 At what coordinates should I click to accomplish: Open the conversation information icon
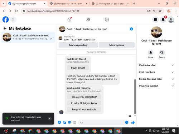[x=131, y=29]
